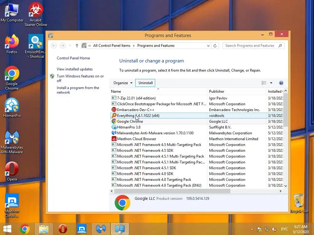This screenshot has width=314, height=235.
Task: Click All Control Panel Items breadcrumb
Action: coord(112,46)
